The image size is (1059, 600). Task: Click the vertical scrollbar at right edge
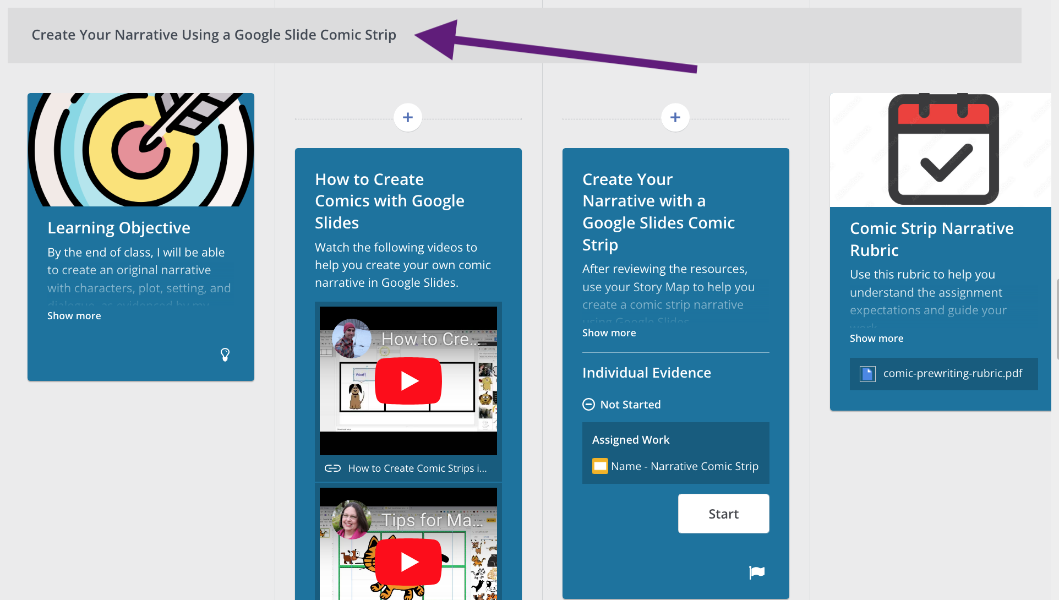[x=1057, y=319]
